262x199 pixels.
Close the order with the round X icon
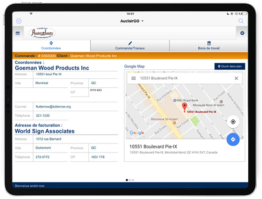(242, 33)
